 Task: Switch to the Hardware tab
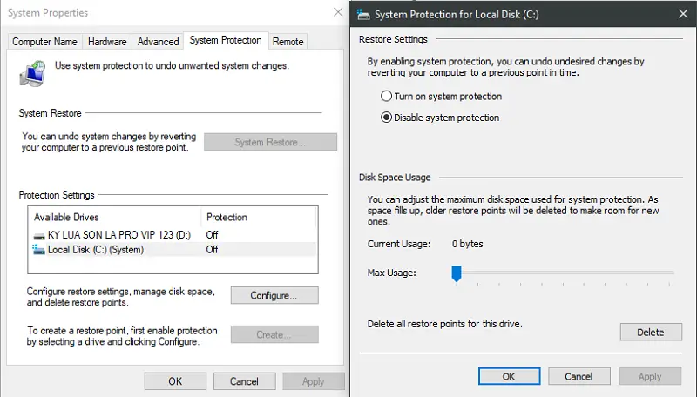(x=107, y=42)
